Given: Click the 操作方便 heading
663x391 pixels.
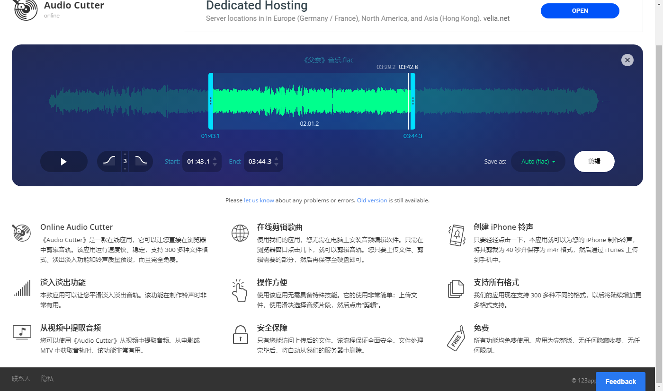Looking at the screenshot, I should tap(272, 283).
